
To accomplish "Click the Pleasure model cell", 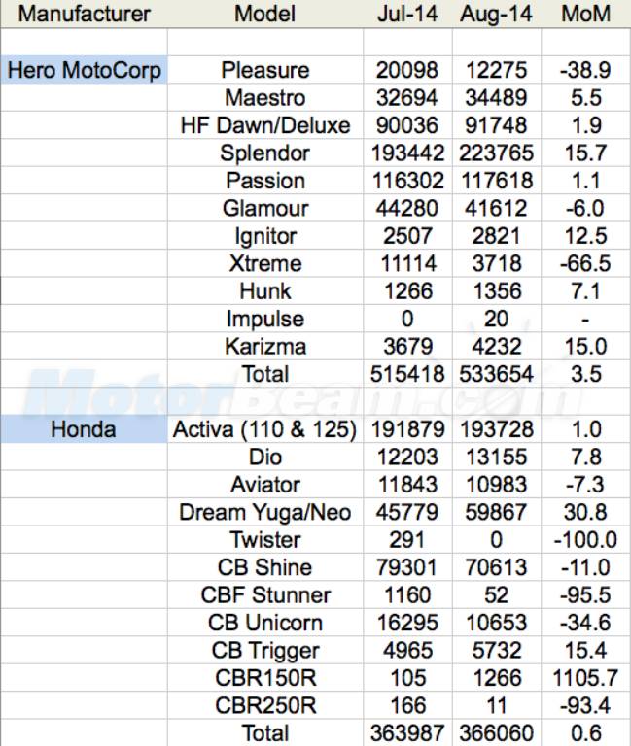I will tap(264, 70).
